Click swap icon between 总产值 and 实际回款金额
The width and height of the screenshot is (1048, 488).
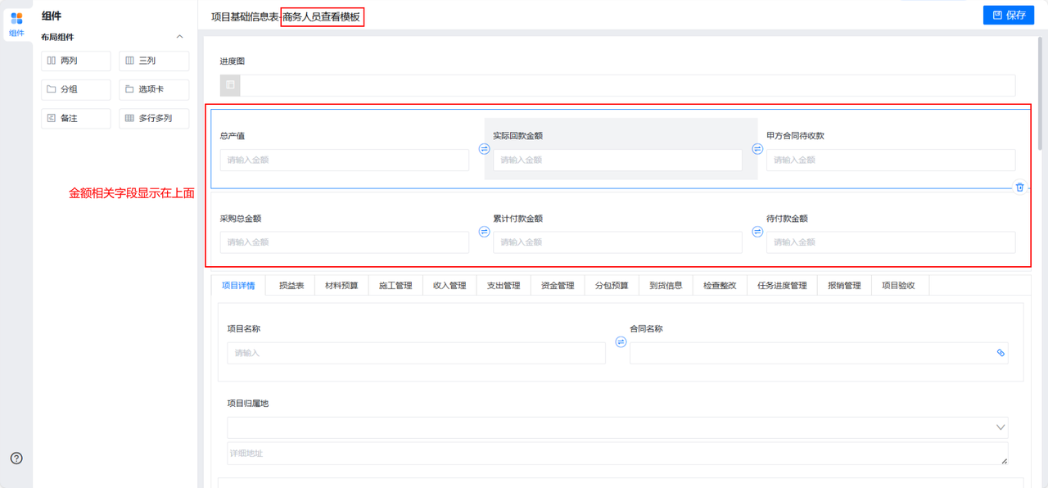(x=484, y=149)
